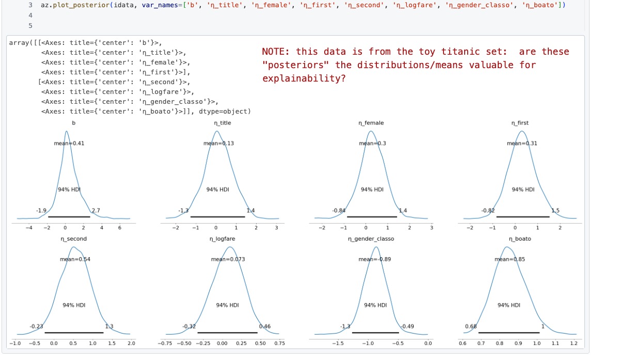Click the output line for Axes title 'b'
This screenshot has height=364, width=619.
click(x=85, y=43)
